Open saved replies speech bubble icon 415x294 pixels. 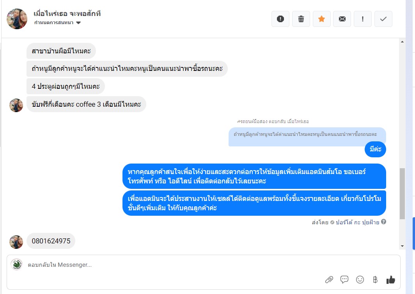point(344,280)
